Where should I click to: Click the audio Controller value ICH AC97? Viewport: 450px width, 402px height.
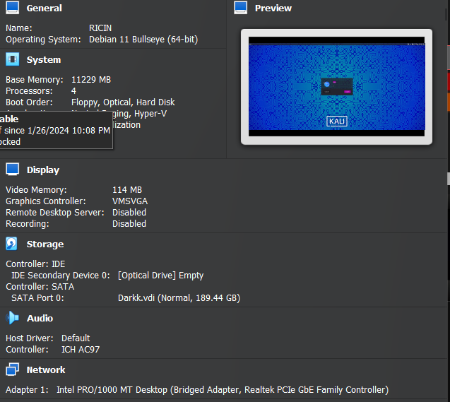click(81, 350)
